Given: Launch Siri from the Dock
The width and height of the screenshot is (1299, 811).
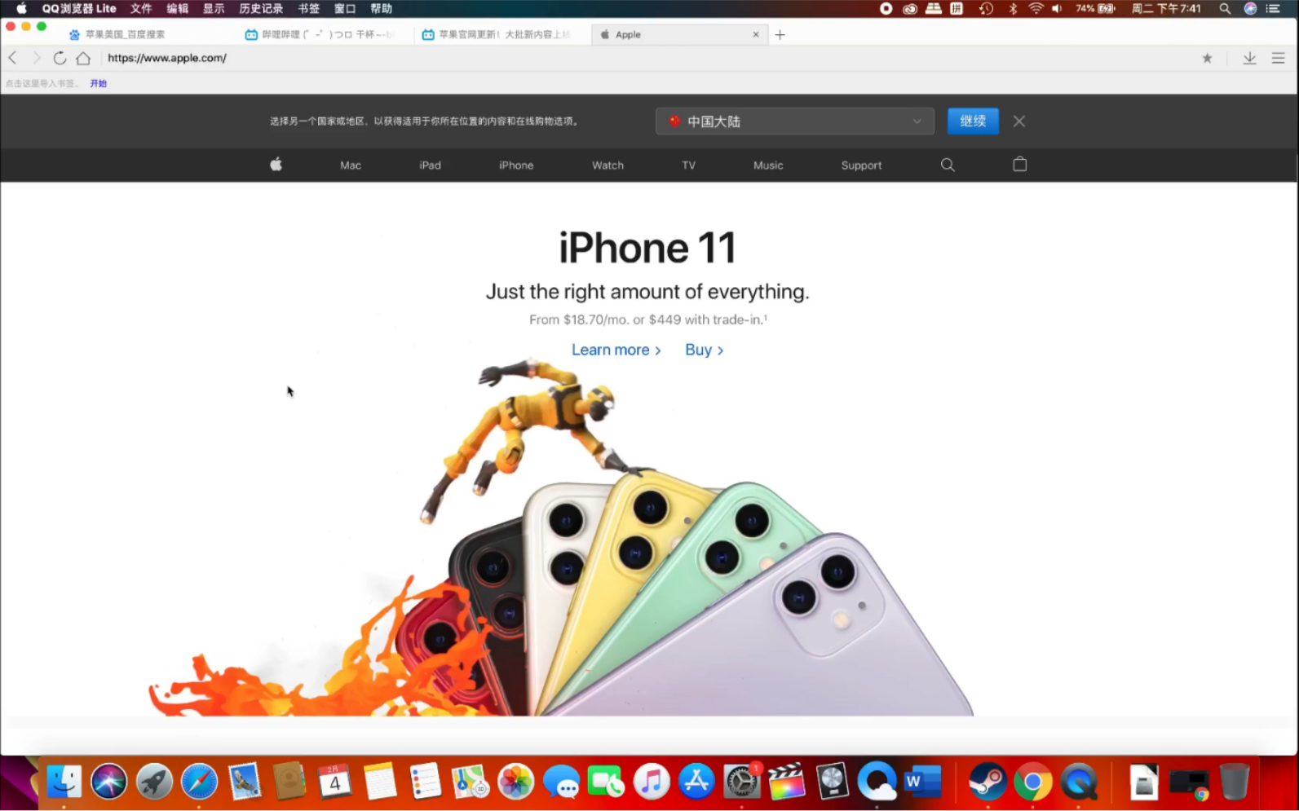Looking at the screenshot, I should coord(108,782).
